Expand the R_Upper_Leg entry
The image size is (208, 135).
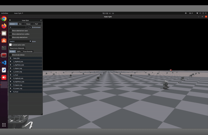pyautogui.click(x=26, y=85)
